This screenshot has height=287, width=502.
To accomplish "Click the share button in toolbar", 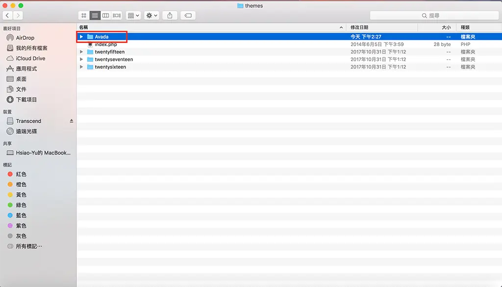I will (x=170, y=15).
